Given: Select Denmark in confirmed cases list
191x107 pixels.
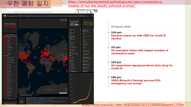Looking at the screenshot, I should click(10, 89).
